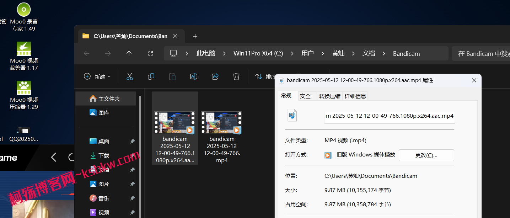This screenshot has height=218, width=510.
Task: Close the properties dialog
Action: point(474,81)
